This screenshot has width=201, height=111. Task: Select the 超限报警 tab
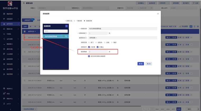tap(28, 20)
